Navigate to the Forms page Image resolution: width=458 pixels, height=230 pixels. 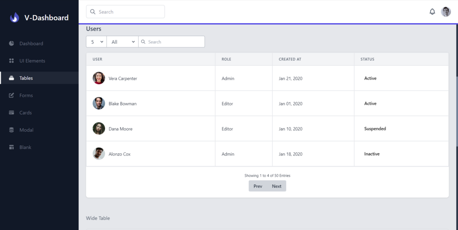point(26,95)
